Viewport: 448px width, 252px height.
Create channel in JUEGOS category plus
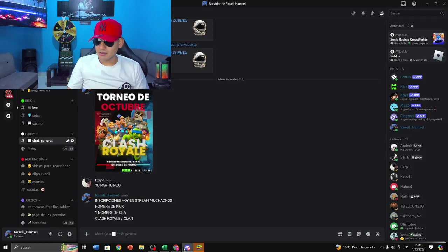(x=72, y=200)
